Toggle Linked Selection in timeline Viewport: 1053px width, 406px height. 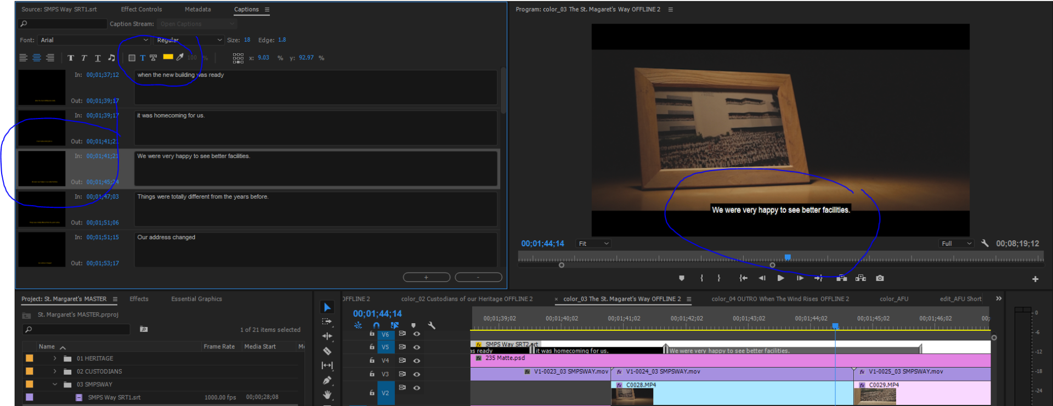pos(395,325)
